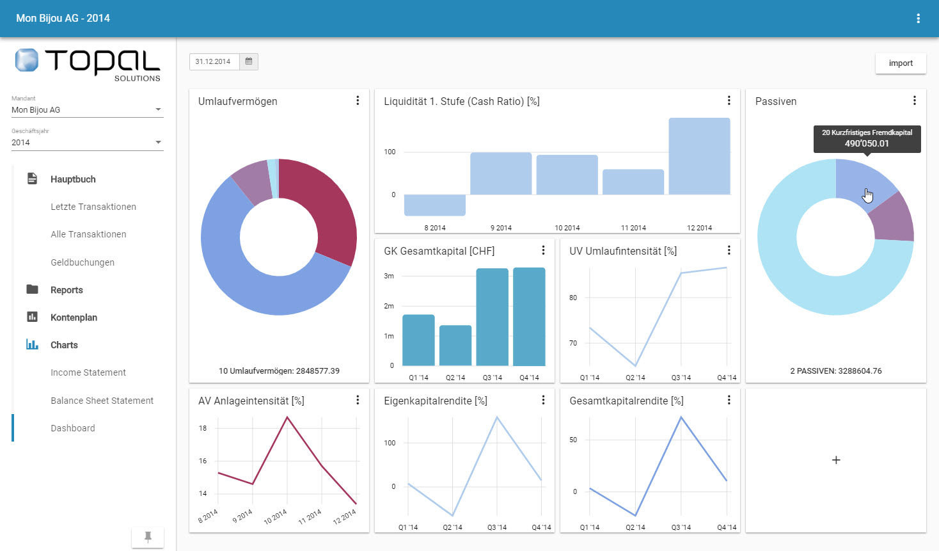Open the Kontenplan section
This screenshot has width=939, height=551.
[74, 317]
